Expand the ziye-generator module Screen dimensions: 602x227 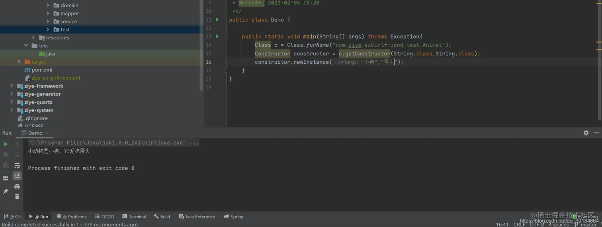[x=12, y=94]
